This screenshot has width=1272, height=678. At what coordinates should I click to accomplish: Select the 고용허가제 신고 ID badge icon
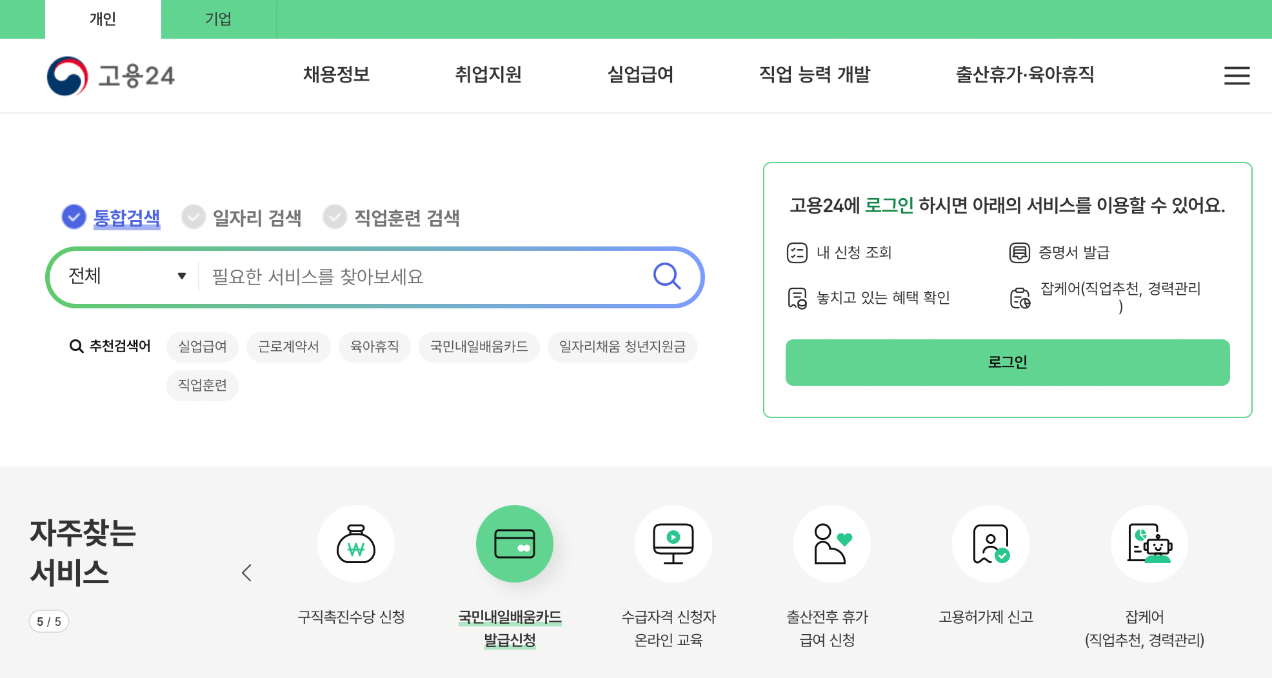(x=989, y=544)
